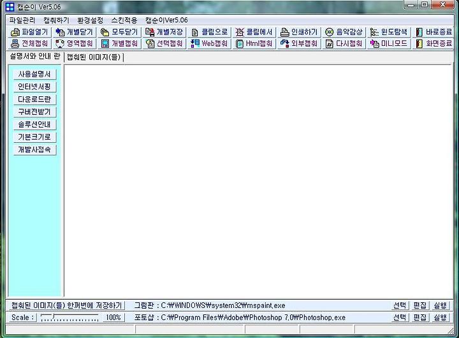This screenshot has height=338, width=459.
Task: Click the 솔루션안내 sidebar button
Action: pos(34,124)
